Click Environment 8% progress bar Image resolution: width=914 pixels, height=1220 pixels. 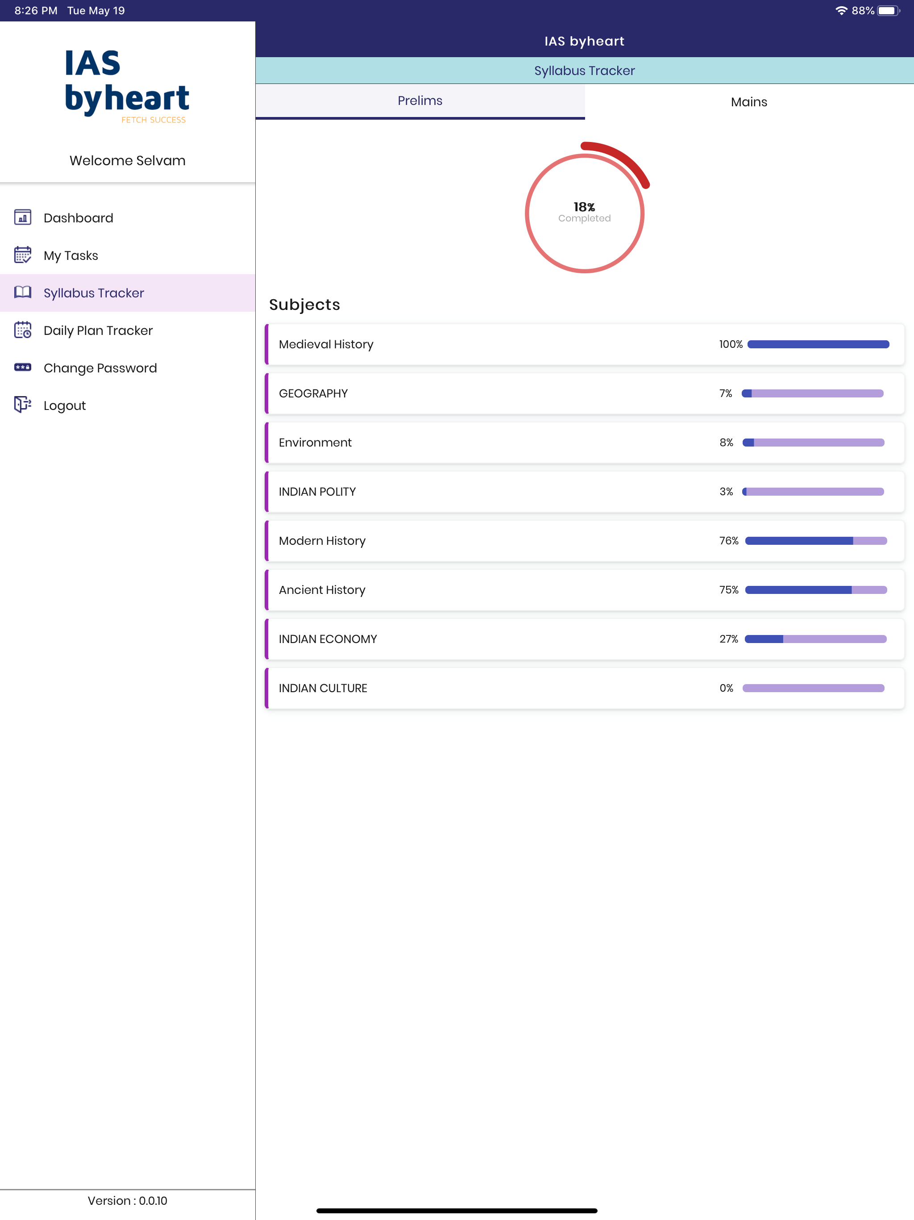(x=813, y=443)
